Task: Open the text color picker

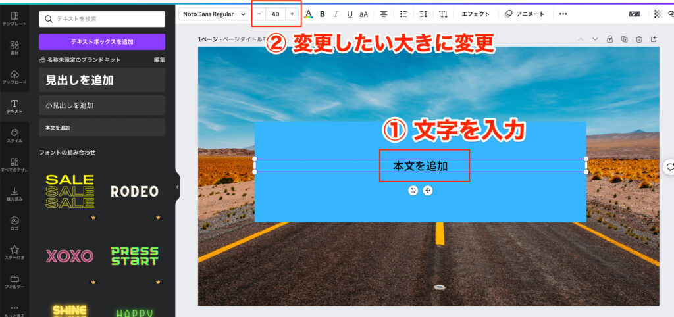Action: (308, 14)
